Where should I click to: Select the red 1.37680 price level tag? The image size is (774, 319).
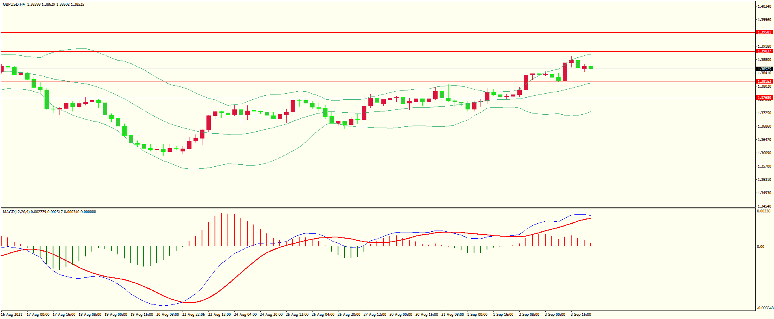tap(764, 98)
